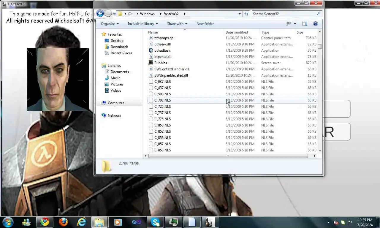Image resolution: width=380 pixels, height=228 pixels.
Task: Click the Explorer Forward navigation arrow
Action: point(108,13)
